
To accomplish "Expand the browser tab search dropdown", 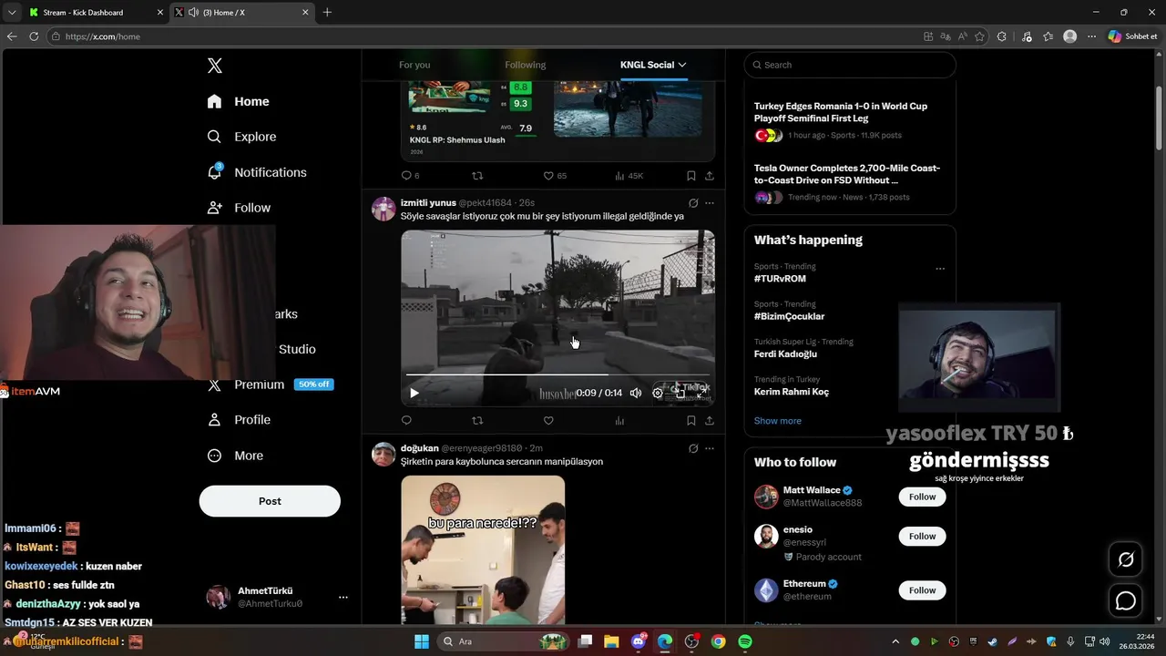I will click(x=12, y=12).
